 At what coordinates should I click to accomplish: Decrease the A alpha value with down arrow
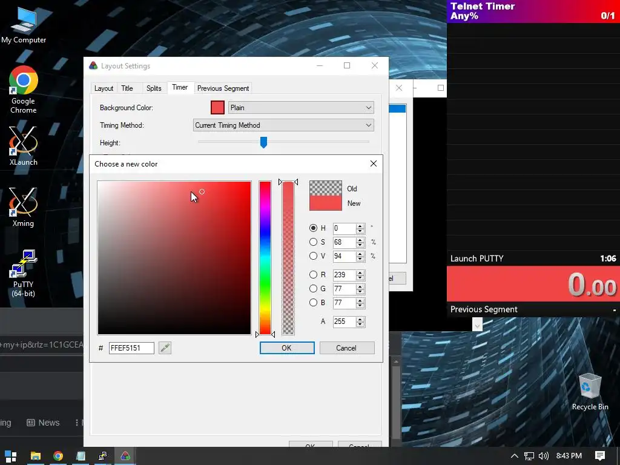(360, 325)
